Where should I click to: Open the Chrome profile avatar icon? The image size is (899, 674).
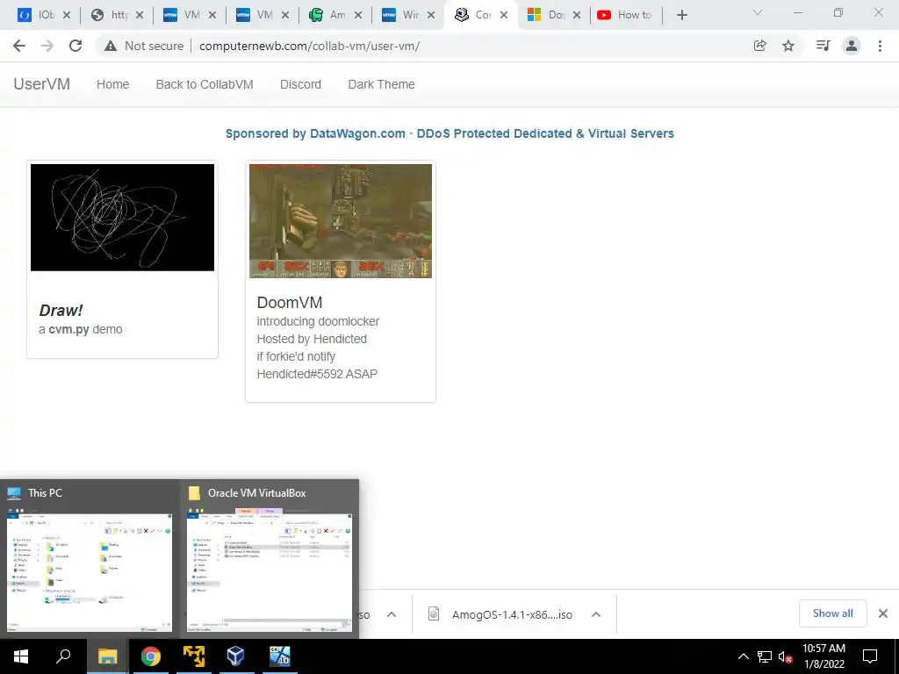click(852, 46)
